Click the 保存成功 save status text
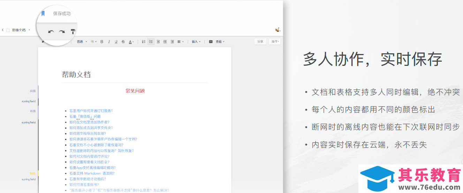Viewport: 463px width, 193px height. [62, 14]
